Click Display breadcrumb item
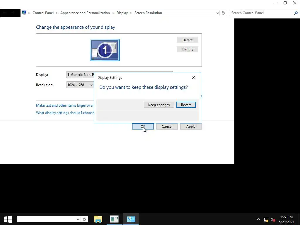 pos(122,13)
